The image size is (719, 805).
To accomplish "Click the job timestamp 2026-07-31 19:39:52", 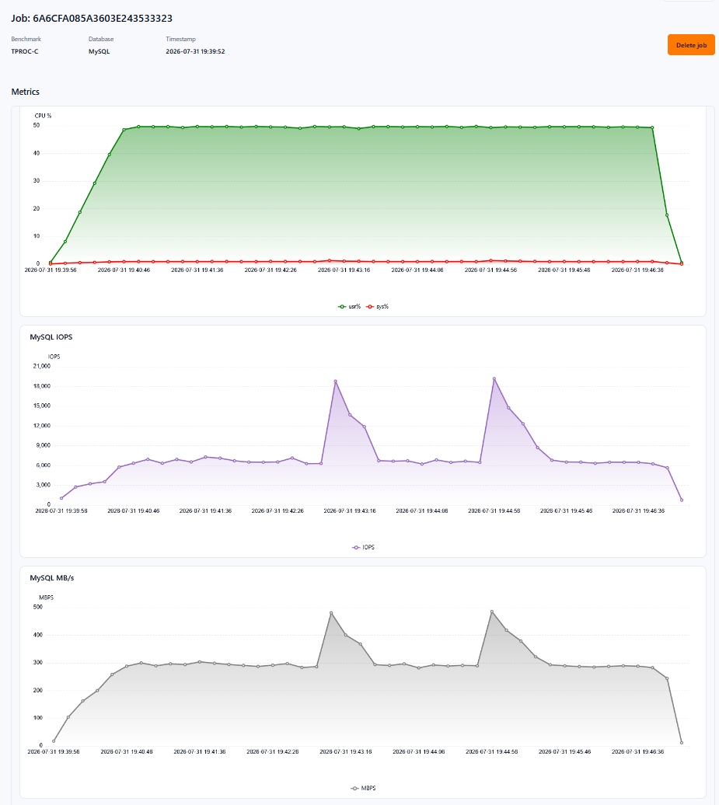I will (195, 51).
